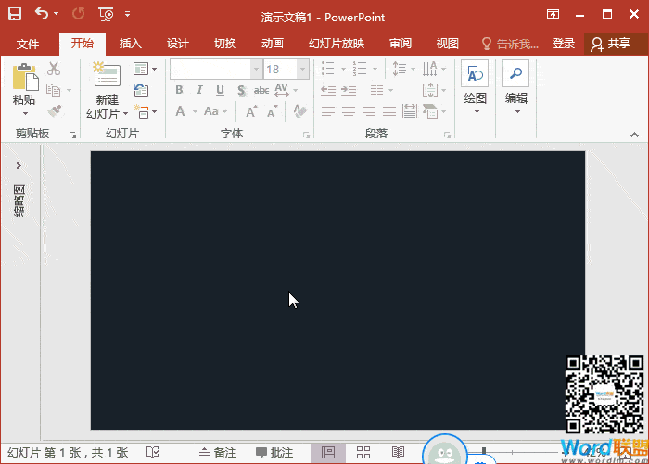Toggle Bold text formatting
The image size is (649, 464).
point(179,90)
